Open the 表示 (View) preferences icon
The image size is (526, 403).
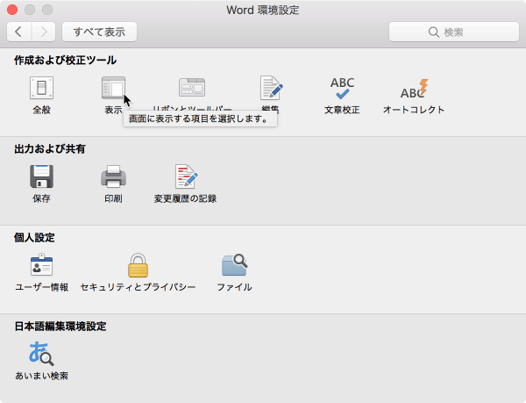[x=113, y=88]
